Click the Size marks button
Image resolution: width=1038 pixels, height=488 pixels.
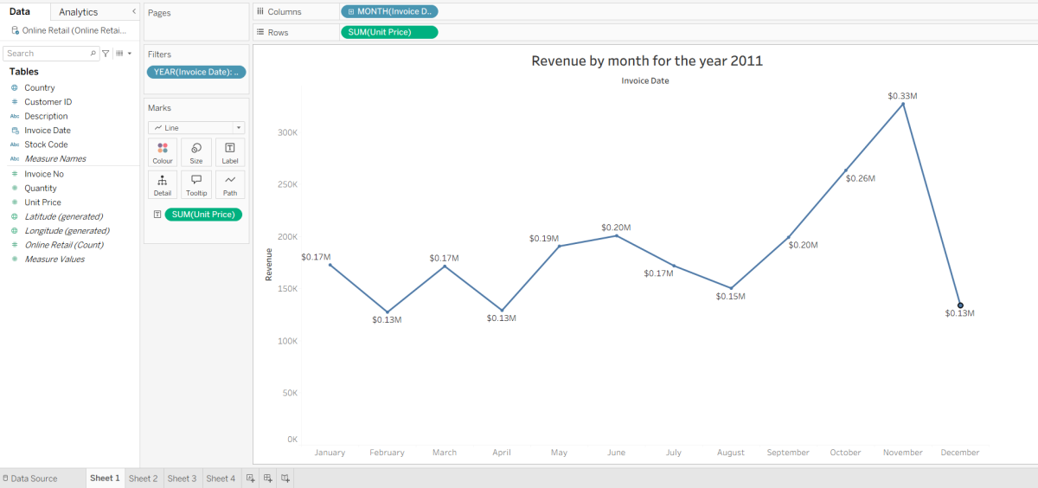click(x=196, y=152)
